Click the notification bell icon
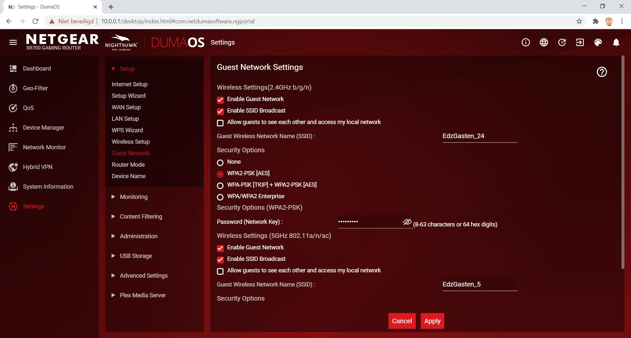Screen dimensions: 631x338 tap(616, 42)
